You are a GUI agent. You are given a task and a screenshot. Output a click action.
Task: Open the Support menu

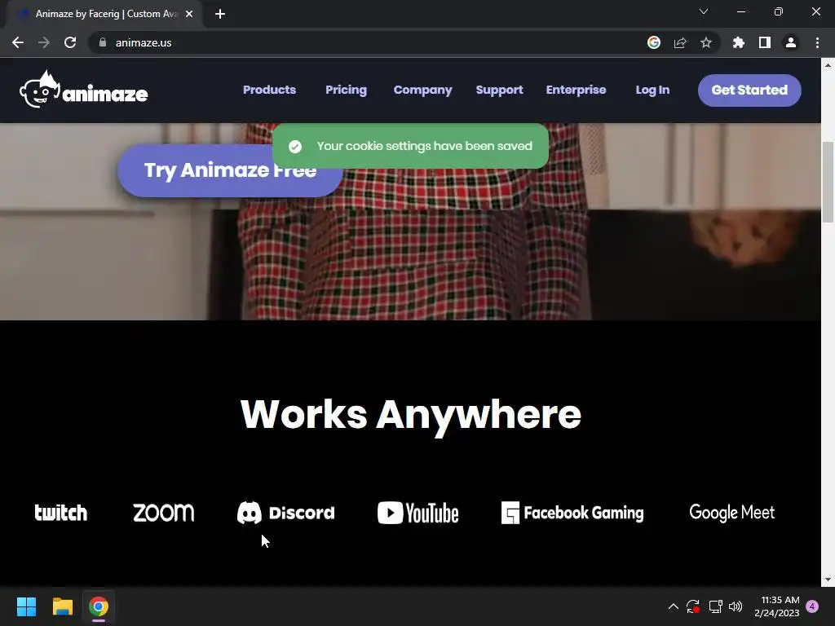point(500,90)
